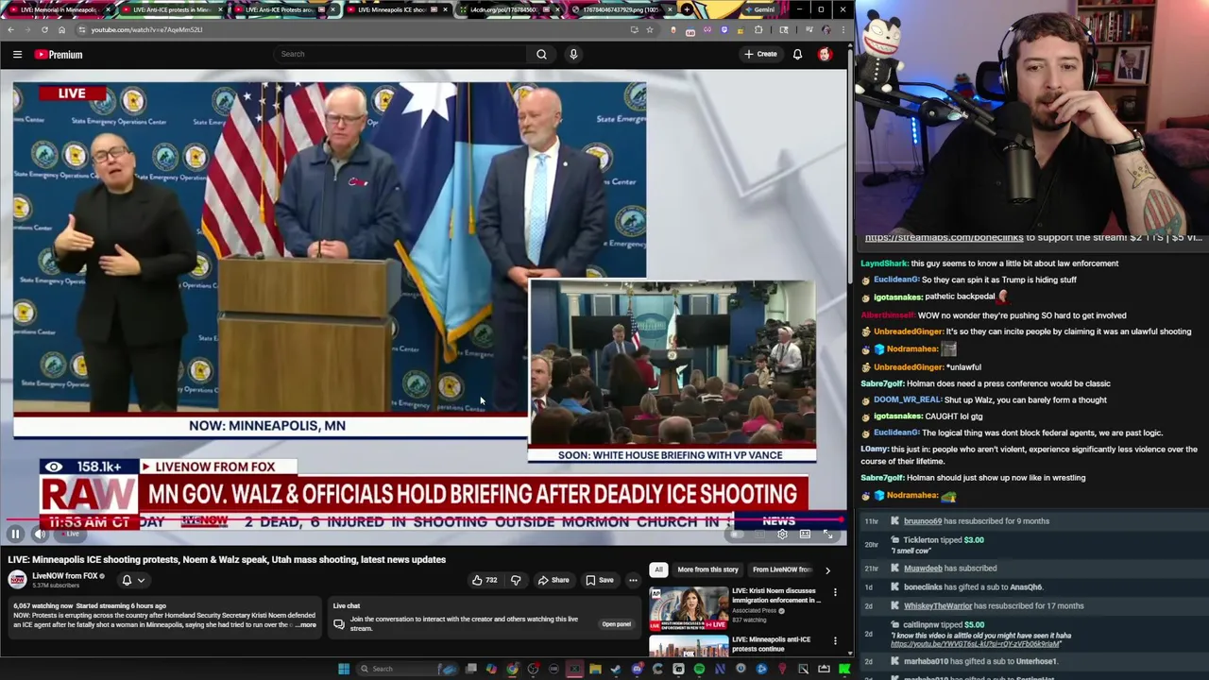Start voice search with microphone icon
The image size is (1209, 680).
pos(573,54)
